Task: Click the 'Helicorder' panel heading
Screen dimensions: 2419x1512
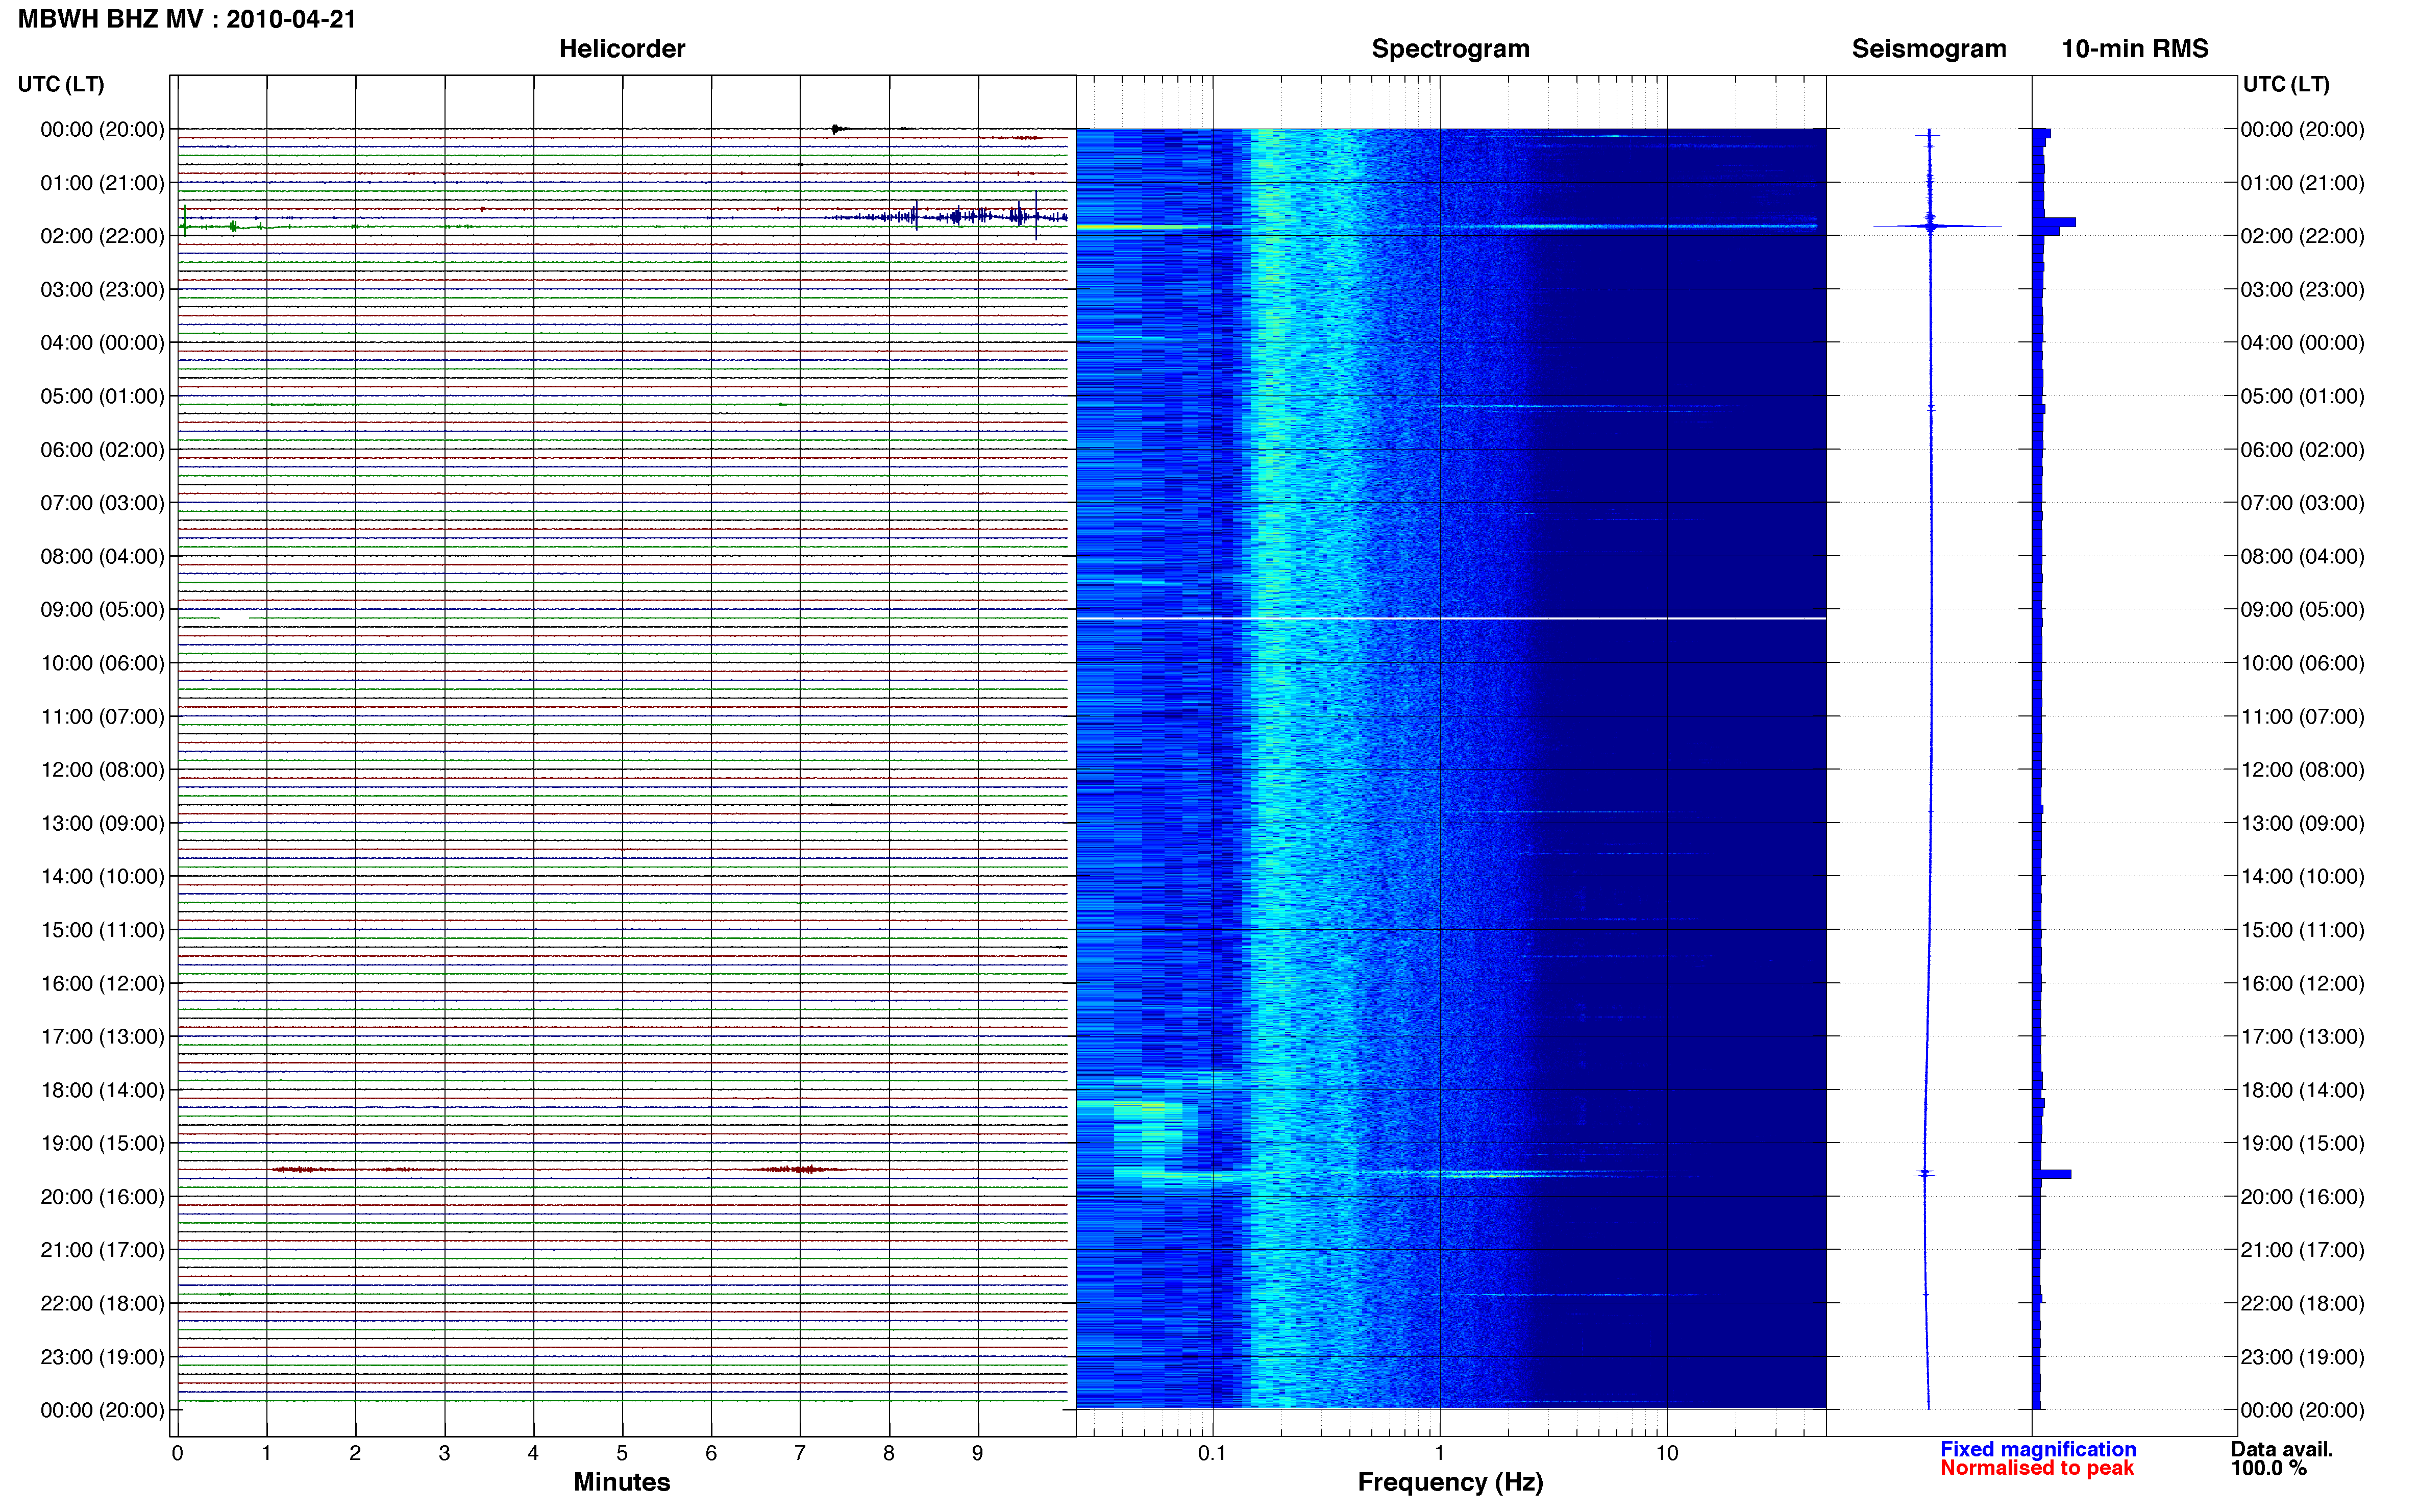Action: pos(621,48)
